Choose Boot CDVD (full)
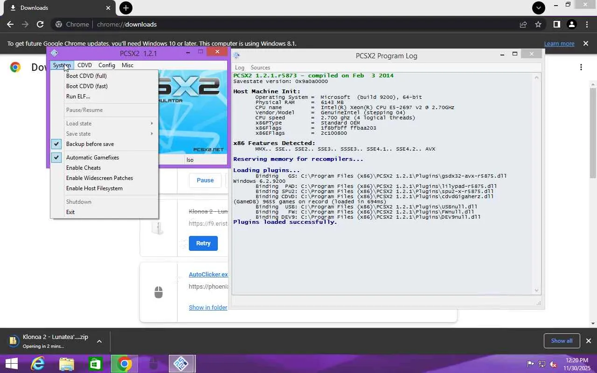 104,76
